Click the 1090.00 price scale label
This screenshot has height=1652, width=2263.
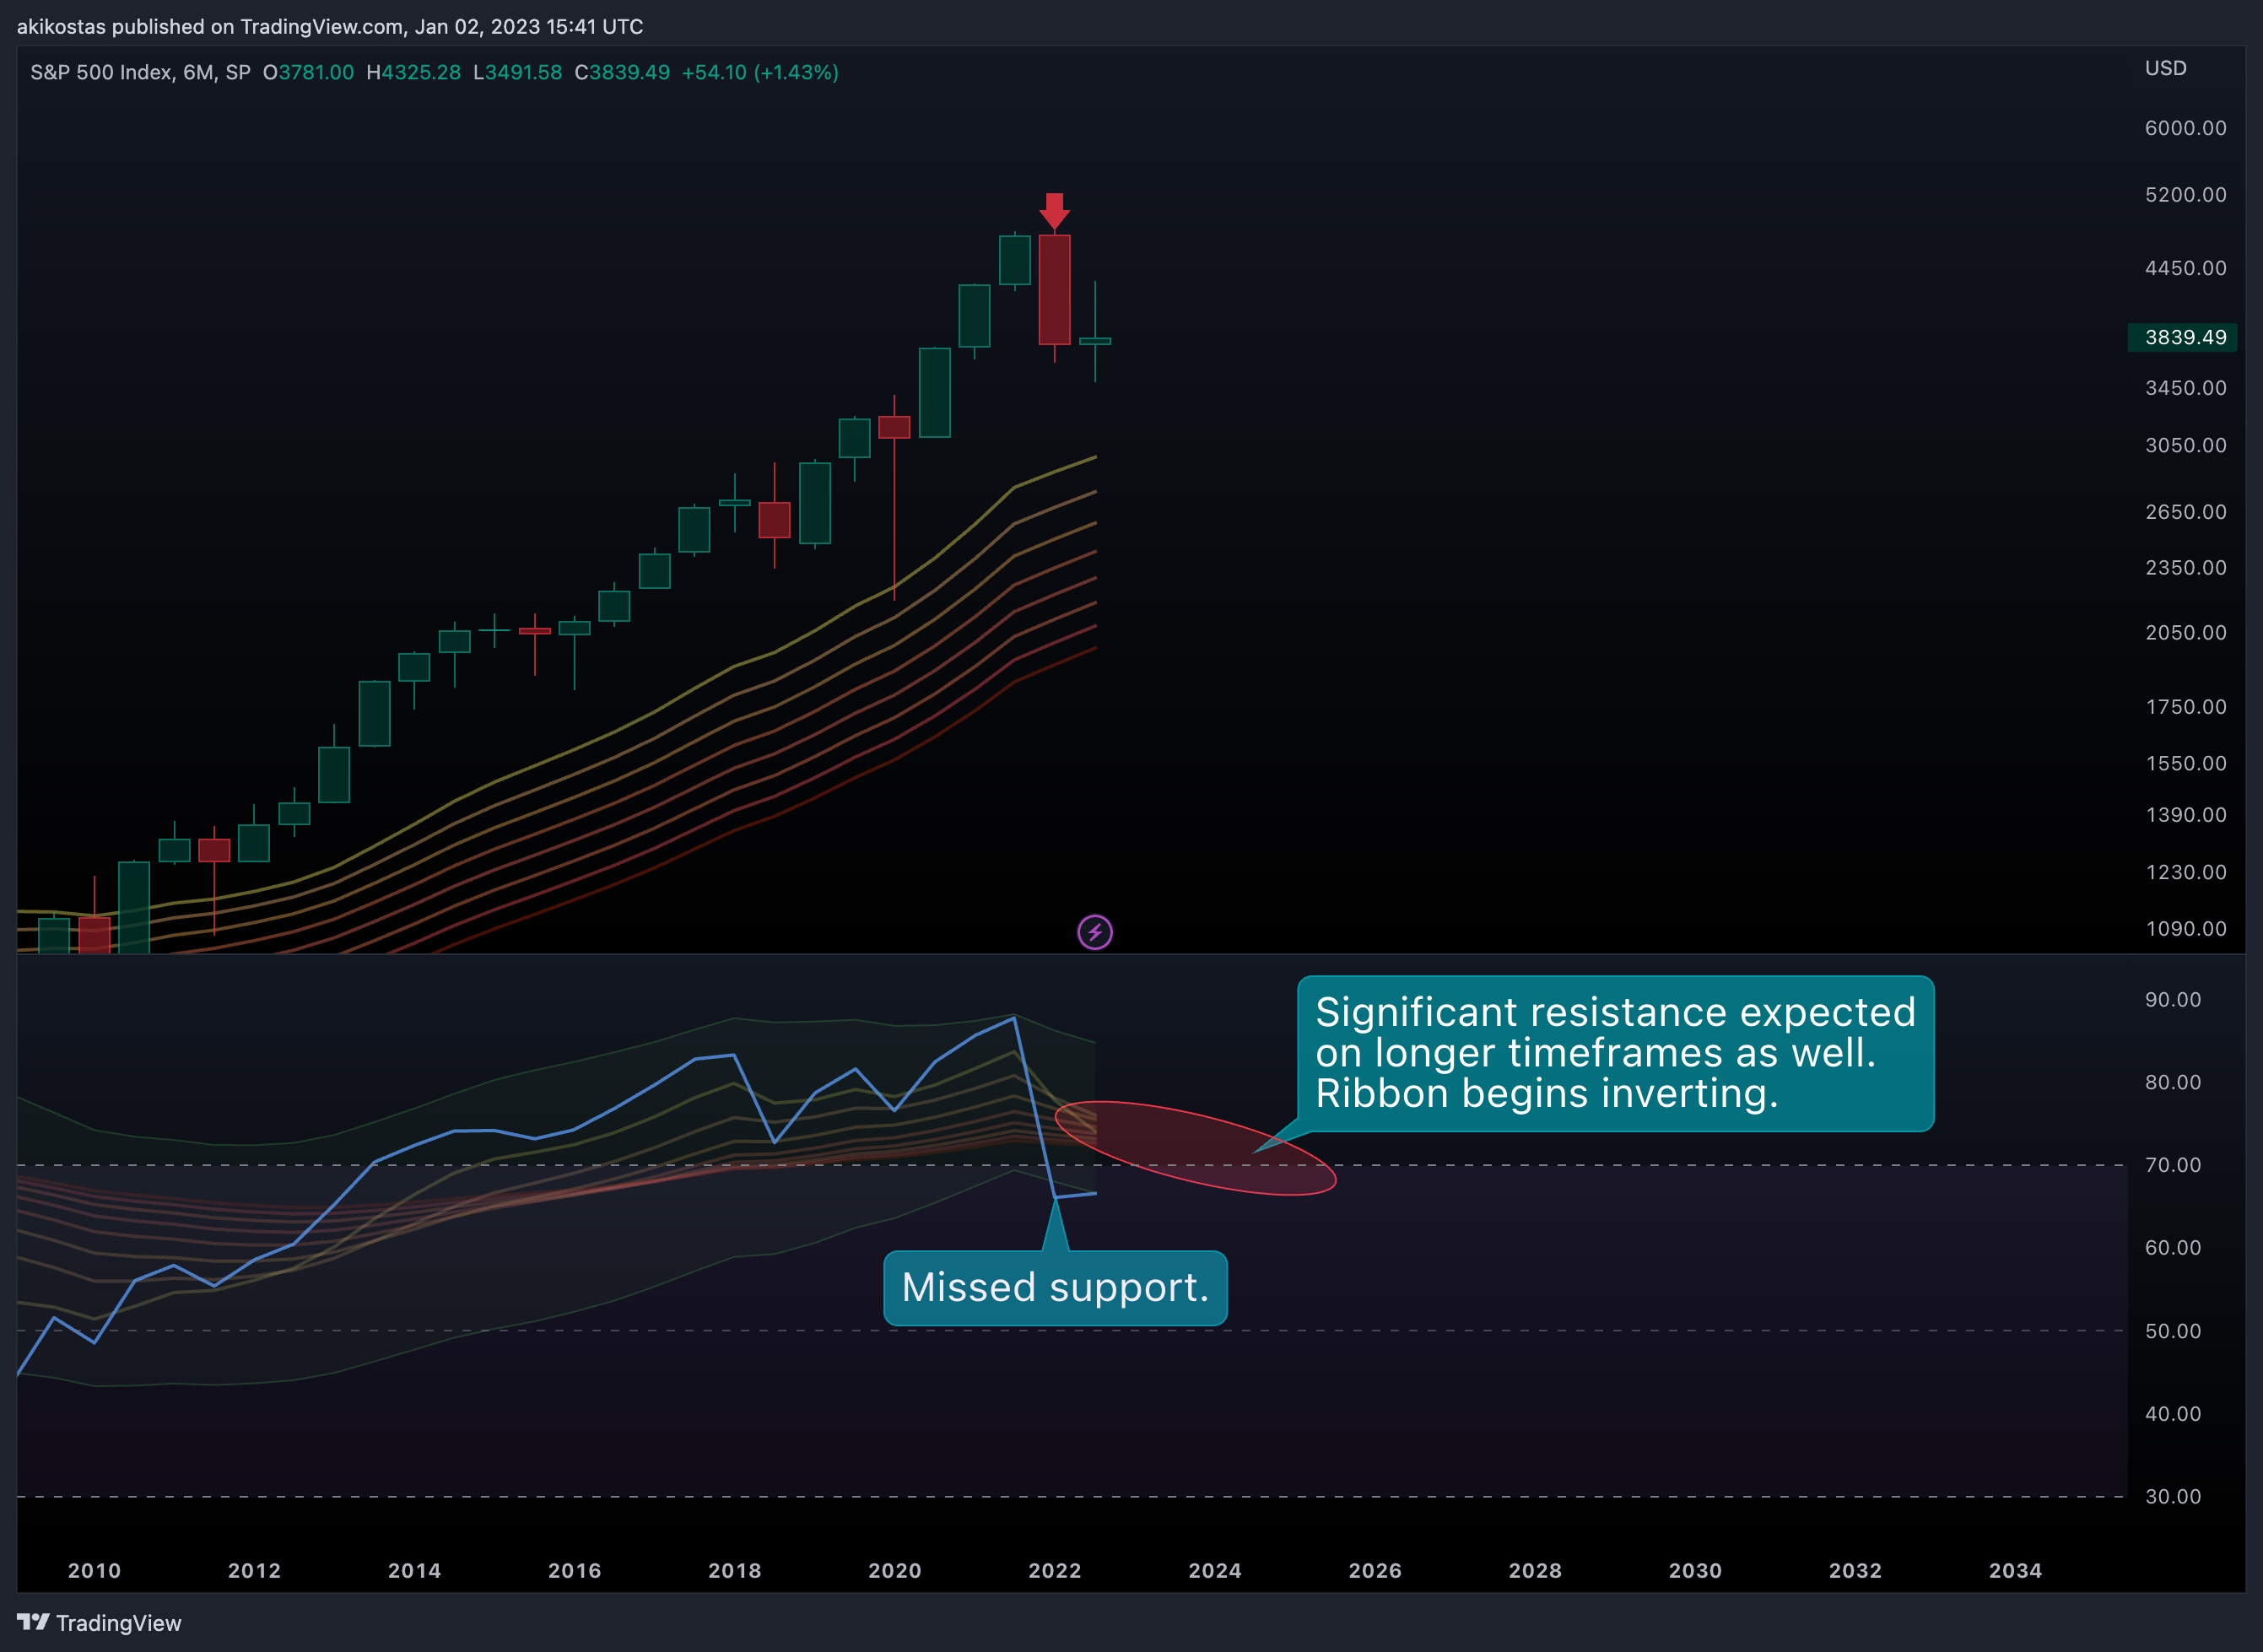click(2185, 928)
